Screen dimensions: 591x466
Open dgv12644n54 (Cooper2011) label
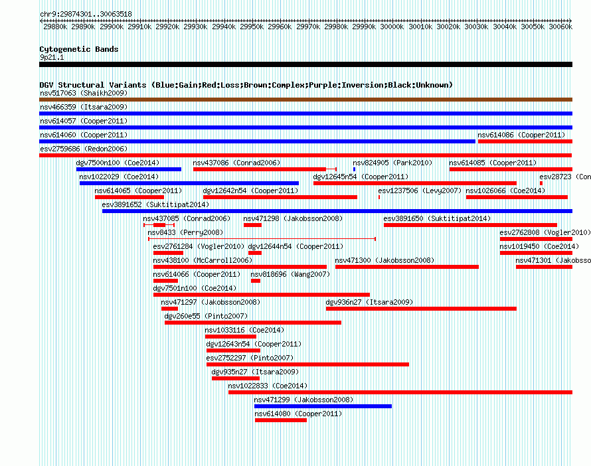[x=296, y=246]
